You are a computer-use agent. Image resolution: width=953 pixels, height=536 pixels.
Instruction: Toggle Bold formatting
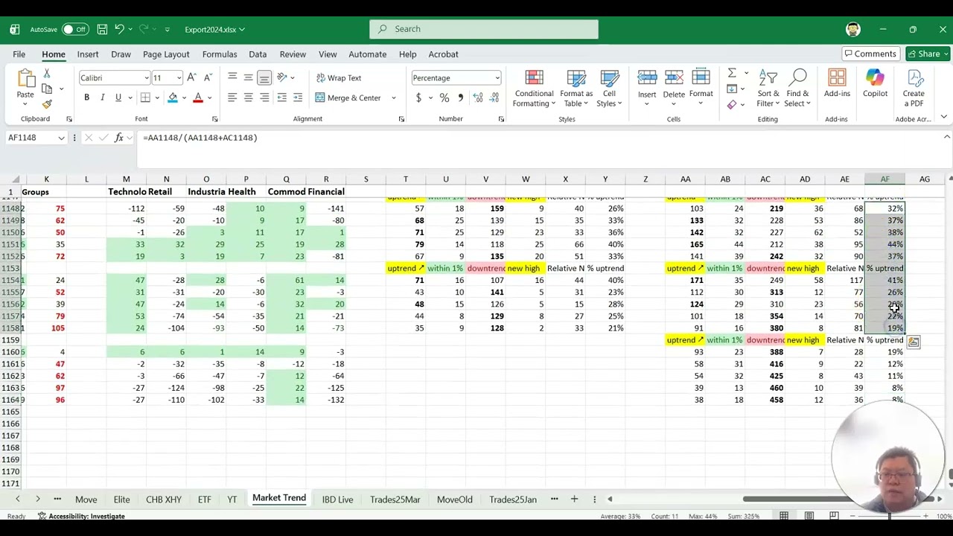click(x=86, y=98)
